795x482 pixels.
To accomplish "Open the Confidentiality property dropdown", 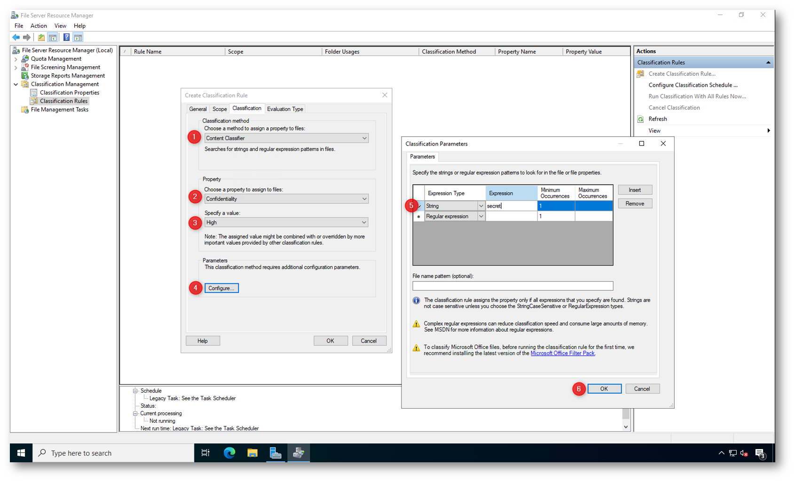I will point(364,199).
